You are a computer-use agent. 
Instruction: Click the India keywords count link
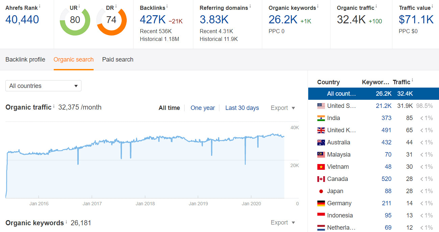pyautogui.click(x=386, y=118)
